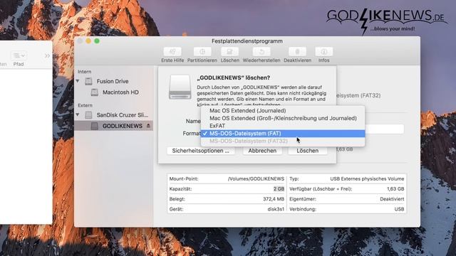Select the 2 GB capacity value

click(x=279, y=189)
